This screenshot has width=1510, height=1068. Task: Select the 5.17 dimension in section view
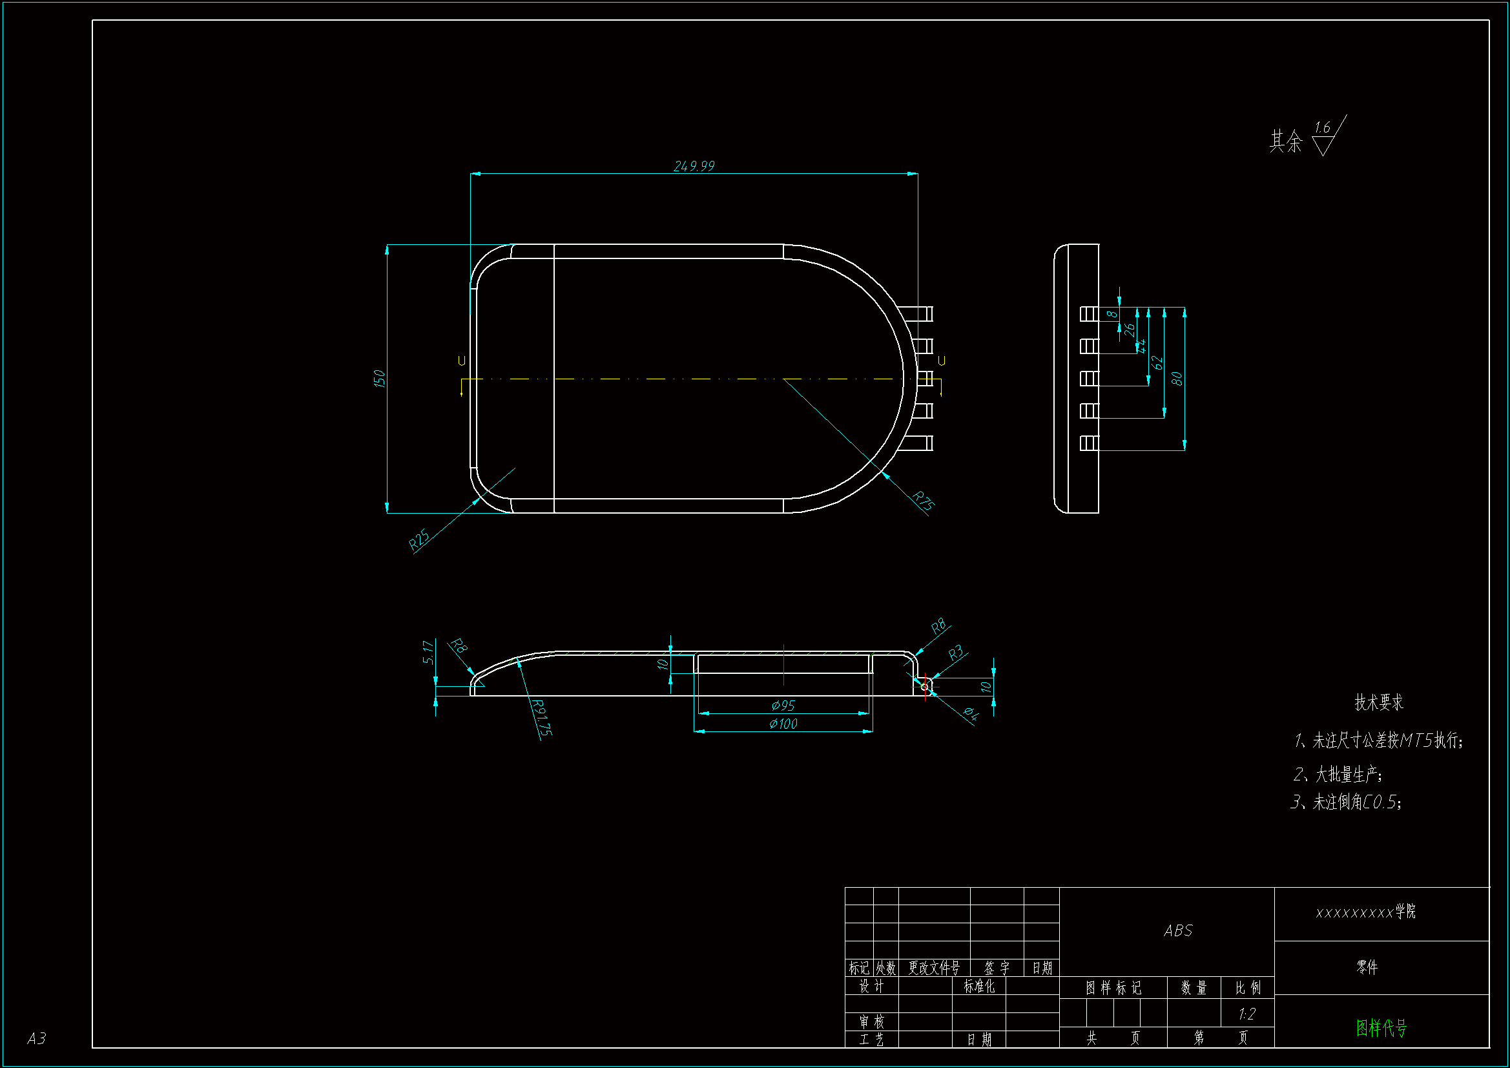pyautogui.click(x=428, y=651)
